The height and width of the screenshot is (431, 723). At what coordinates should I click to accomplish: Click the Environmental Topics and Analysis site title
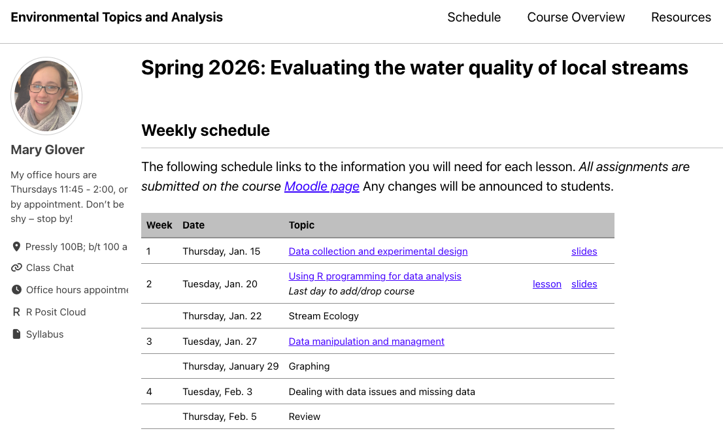117,18
